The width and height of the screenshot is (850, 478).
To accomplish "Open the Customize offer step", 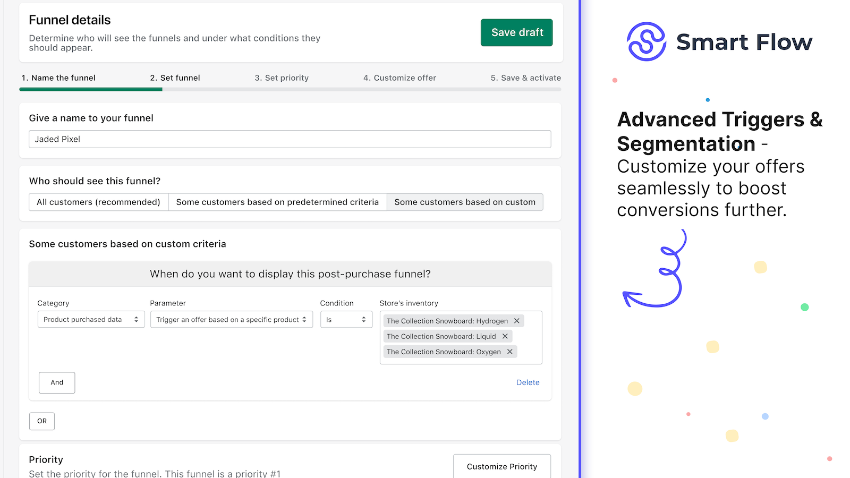I will (399, 78).
